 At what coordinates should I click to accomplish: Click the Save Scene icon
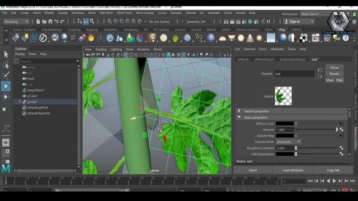50,22
